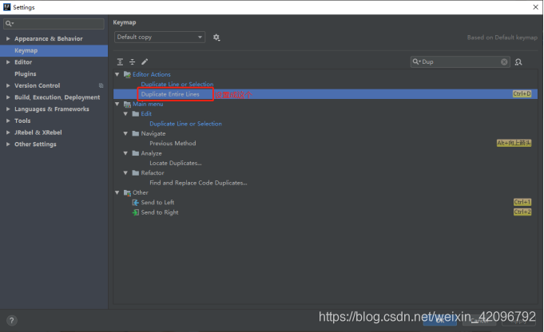This screenshot has width=544, height=332.
Task: Click the Analyze folder icon
Action: pos(136,153)
